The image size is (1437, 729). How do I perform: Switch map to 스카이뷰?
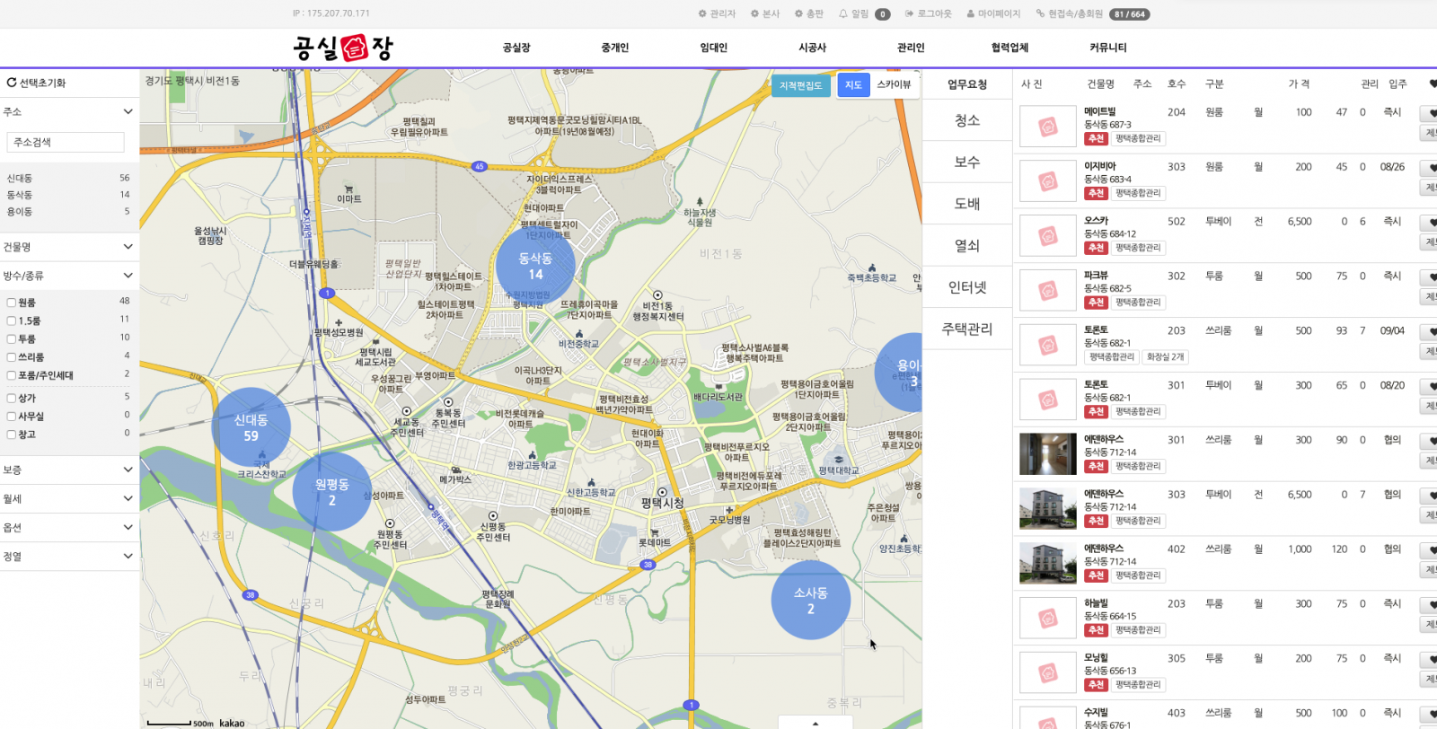click(x=894, y=85)
